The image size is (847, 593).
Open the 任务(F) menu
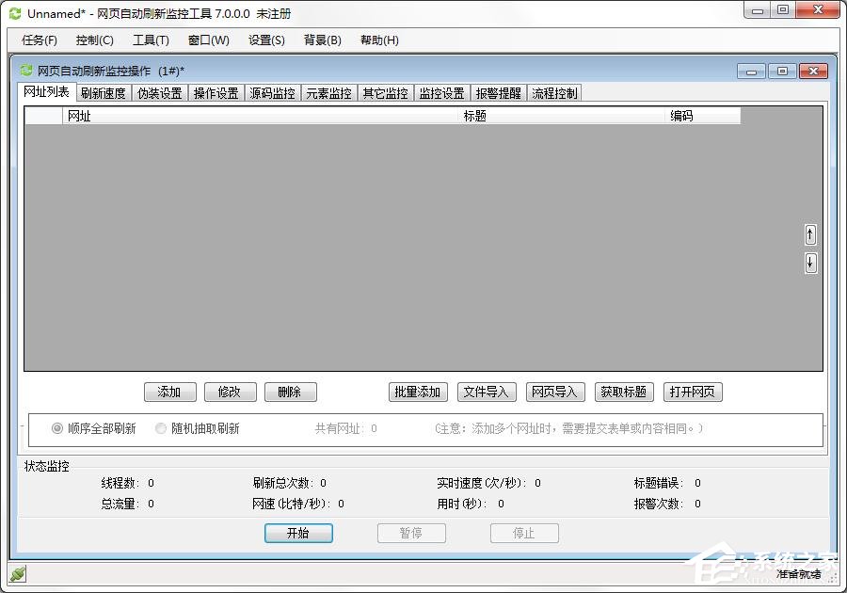point(39,40)
